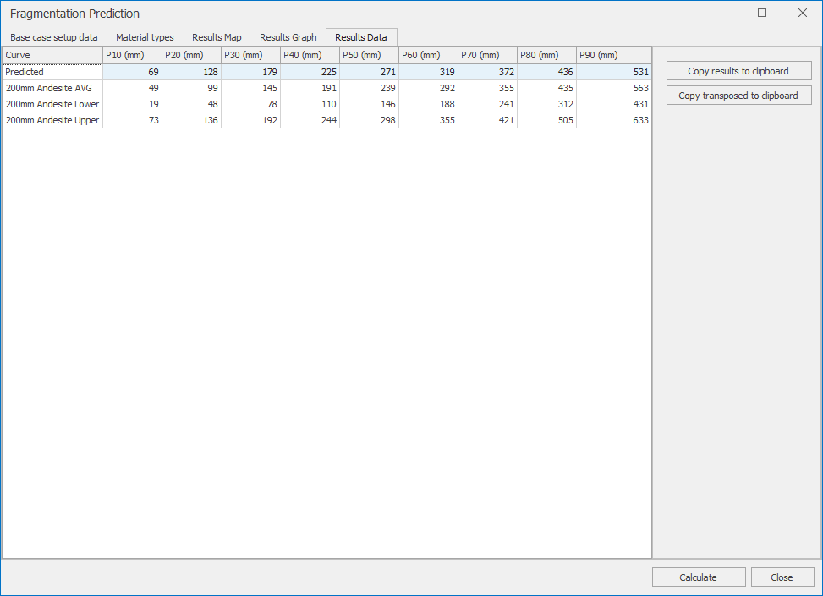Select the 200mm Andesite Lower row label
823x596 pixels.
pos(52,104)
